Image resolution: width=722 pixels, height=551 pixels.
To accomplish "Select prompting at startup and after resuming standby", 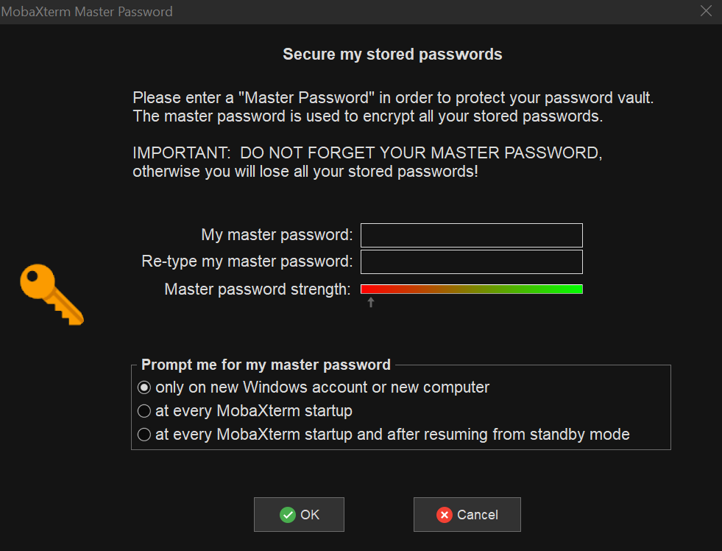I will pos(144,434).
